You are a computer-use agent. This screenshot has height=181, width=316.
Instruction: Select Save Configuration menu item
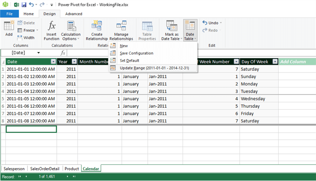136,53
